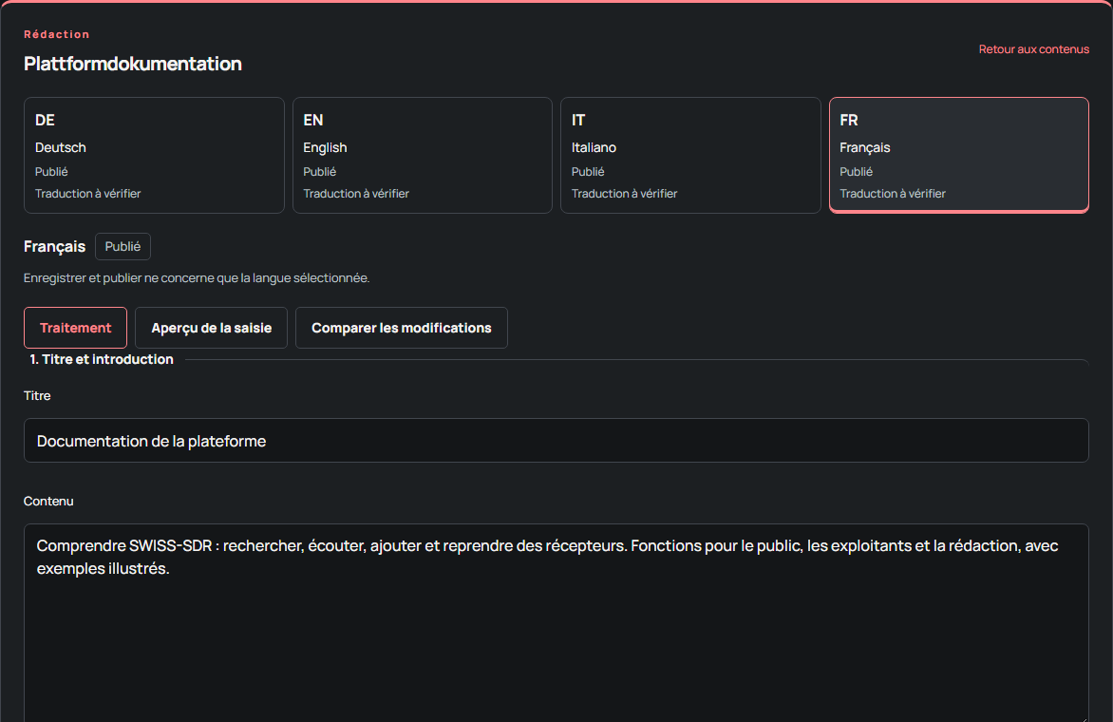
Task: Select the EN English language card
Action: click(423, 155)
